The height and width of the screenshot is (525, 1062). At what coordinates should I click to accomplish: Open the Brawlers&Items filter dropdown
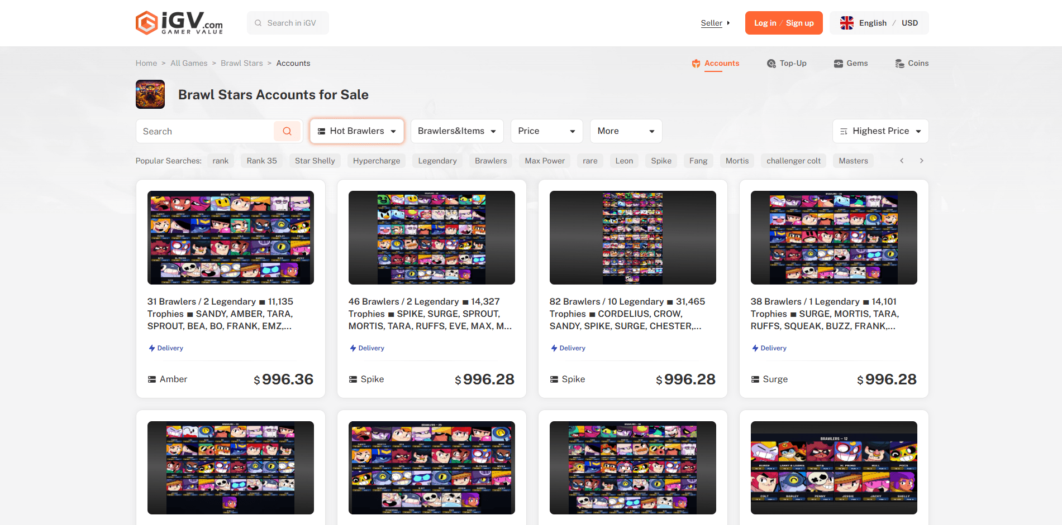[x=457, y=131]
